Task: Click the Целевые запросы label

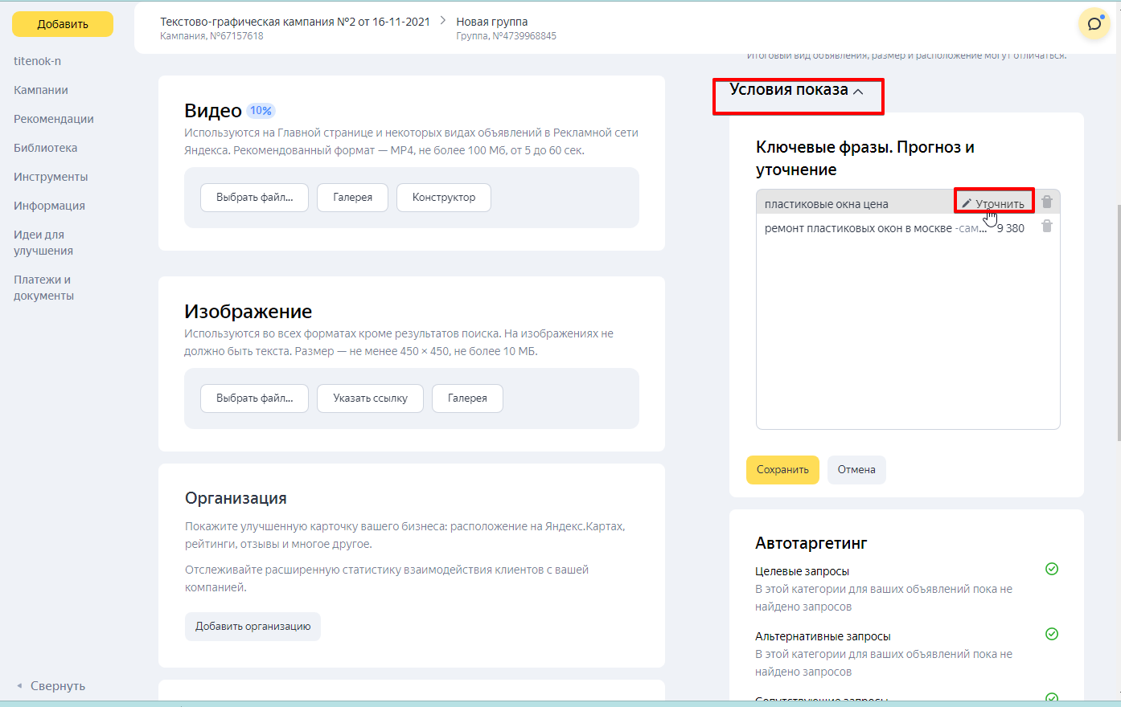Action: click(x=802, y=571)
